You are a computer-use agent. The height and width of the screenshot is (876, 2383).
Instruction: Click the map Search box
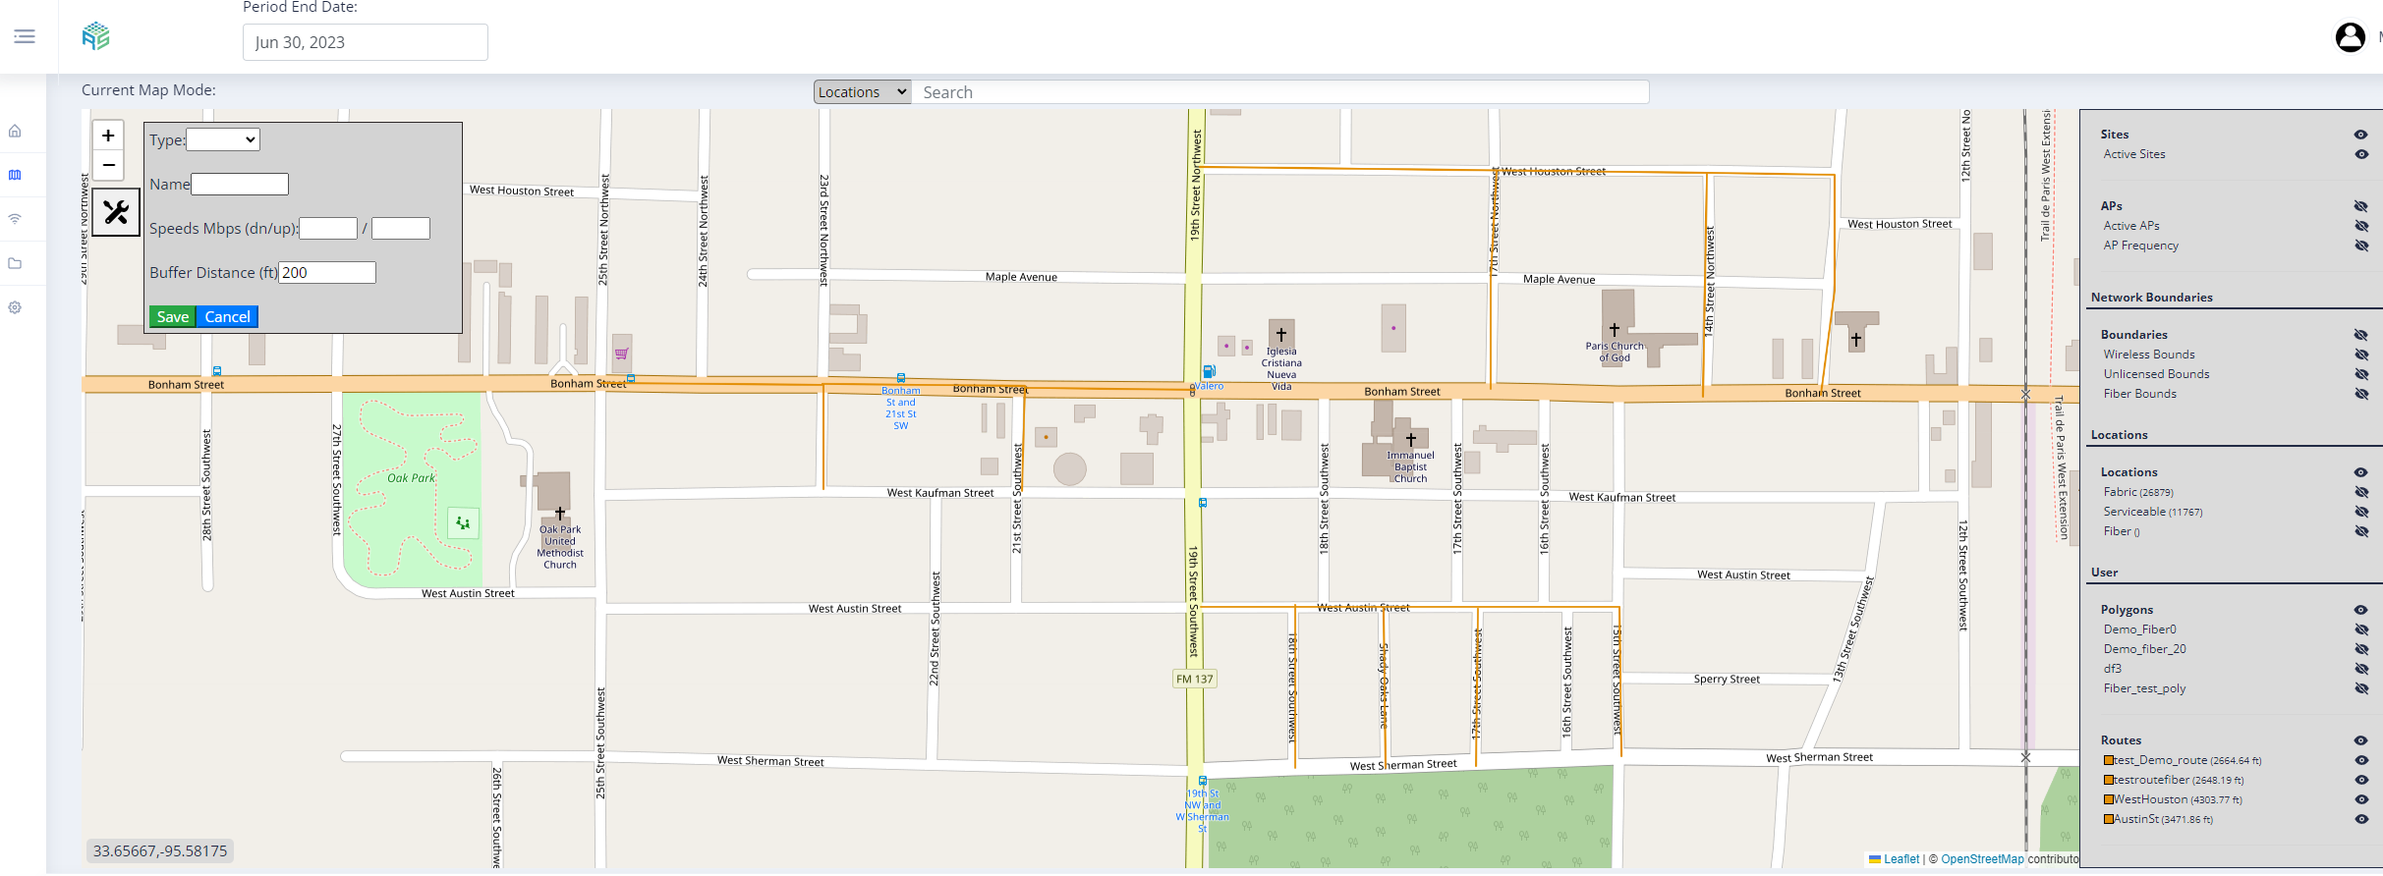tap(1280, 92)
